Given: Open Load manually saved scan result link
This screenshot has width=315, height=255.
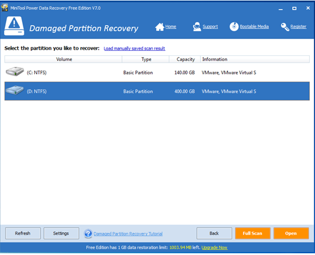Looking at the screenshot, I should pyautogui.click(x=135, y=48).
